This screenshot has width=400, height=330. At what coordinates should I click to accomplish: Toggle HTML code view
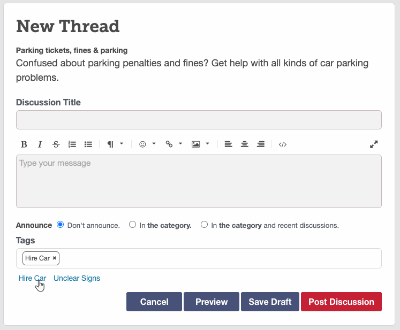coord(283,144)
